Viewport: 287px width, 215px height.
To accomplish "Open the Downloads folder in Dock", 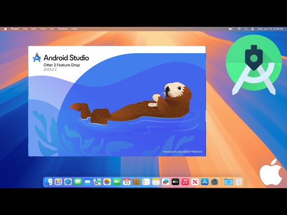I will [x=229, y=182].
